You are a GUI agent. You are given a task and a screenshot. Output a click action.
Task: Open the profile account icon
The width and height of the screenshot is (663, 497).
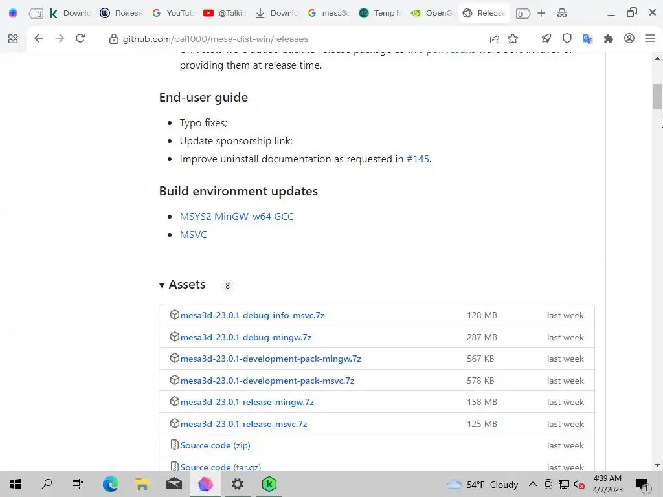[629, 38]
